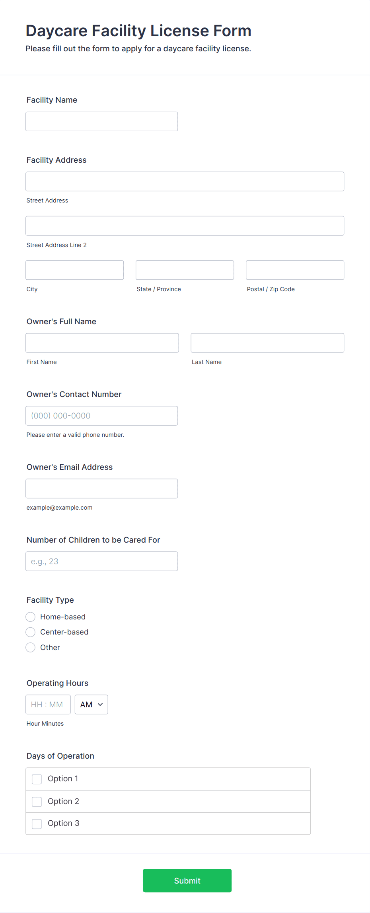Focus the Owner's Email Address field
The height and width of the screenshot is (913, 370).
[101, 489]
